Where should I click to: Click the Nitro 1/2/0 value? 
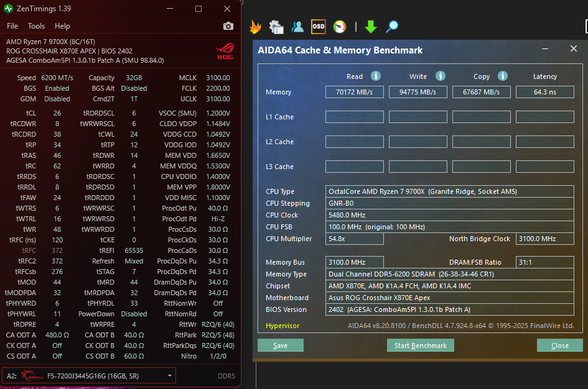point(218,356)
